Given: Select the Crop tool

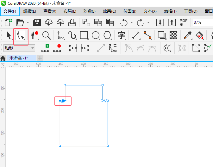Looking at the screenshot, I should tap(34, 35).
